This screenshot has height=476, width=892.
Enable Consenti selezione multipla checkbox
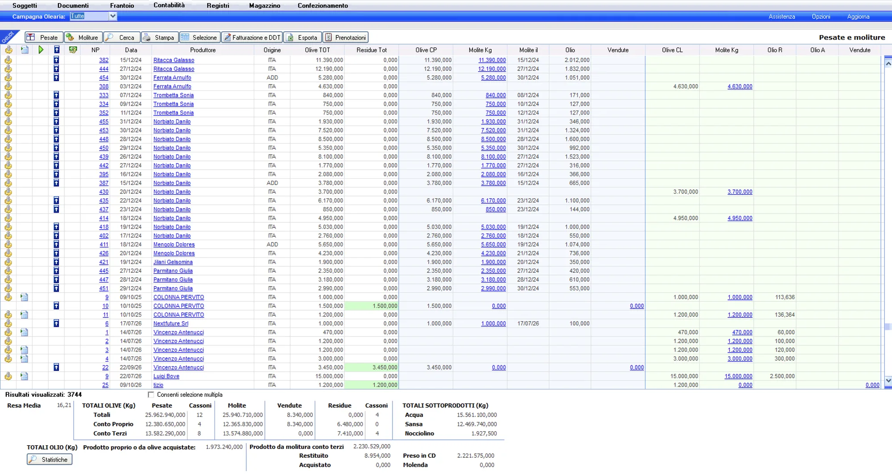pos(151,394)
